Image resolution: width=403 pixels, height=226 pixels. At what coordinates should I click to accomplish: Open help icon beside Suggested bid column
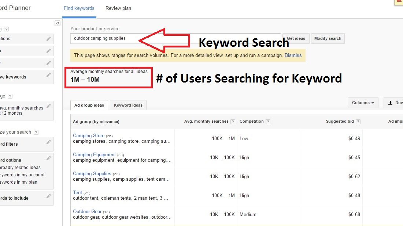[x=358, y=122]
